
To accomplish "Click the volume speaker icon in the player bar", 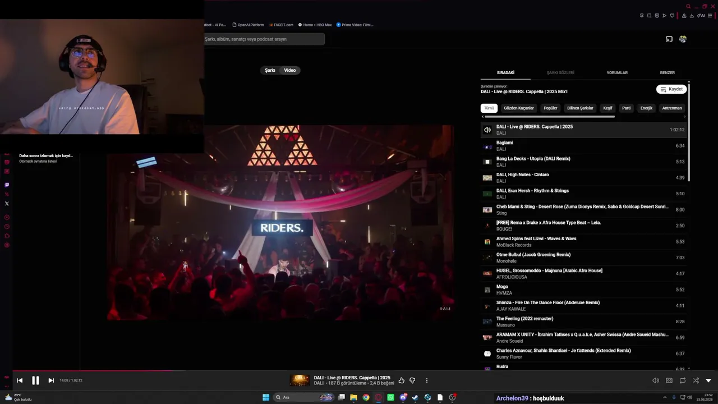I will pyautogui.click(x=656, y=380).
